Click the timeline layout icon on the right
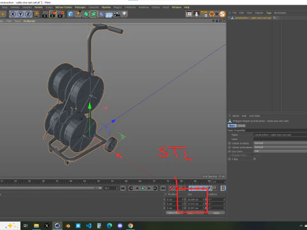This screenshot has width=307, height=230. click(x=223, y=188)
